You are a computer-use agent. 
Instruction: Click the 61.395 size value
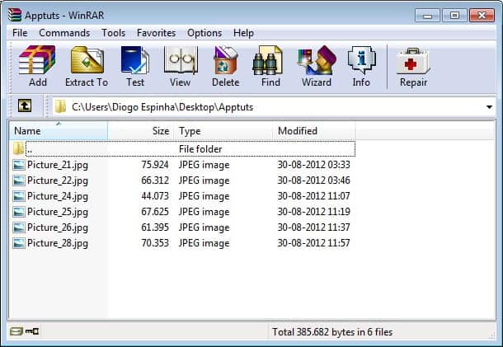[x=155, y=227]
